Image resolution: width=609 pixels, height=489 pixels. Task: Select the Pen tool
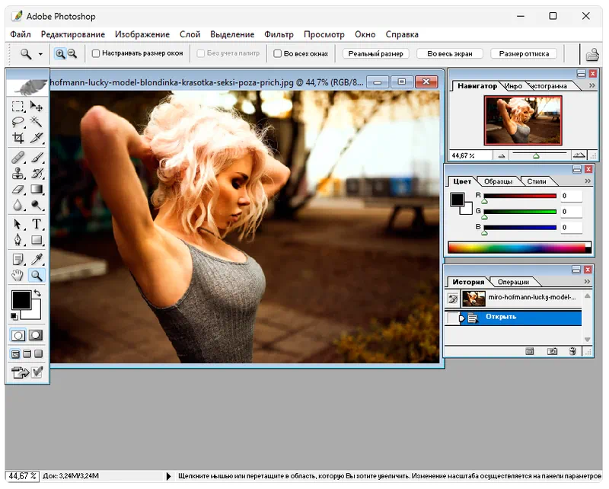pos(18,240)
